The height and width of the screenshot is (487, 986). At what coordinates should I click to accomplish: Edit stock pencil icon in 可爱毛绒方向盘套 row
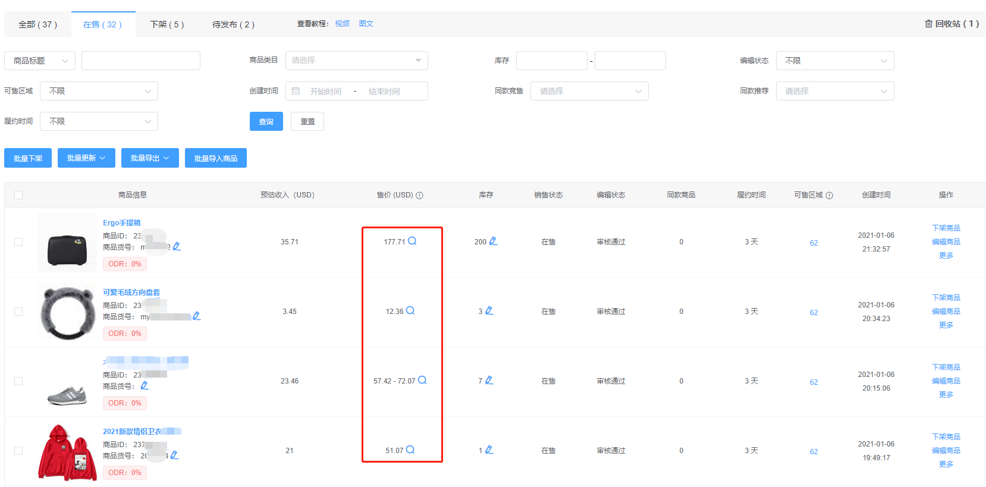(489, 310)
